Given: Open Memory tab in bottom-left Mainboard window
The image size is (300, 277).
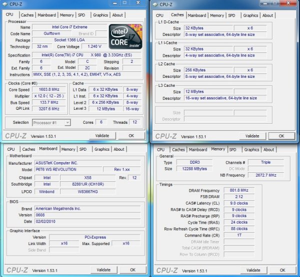Looking at the screenshot, I should pos(68,149).
